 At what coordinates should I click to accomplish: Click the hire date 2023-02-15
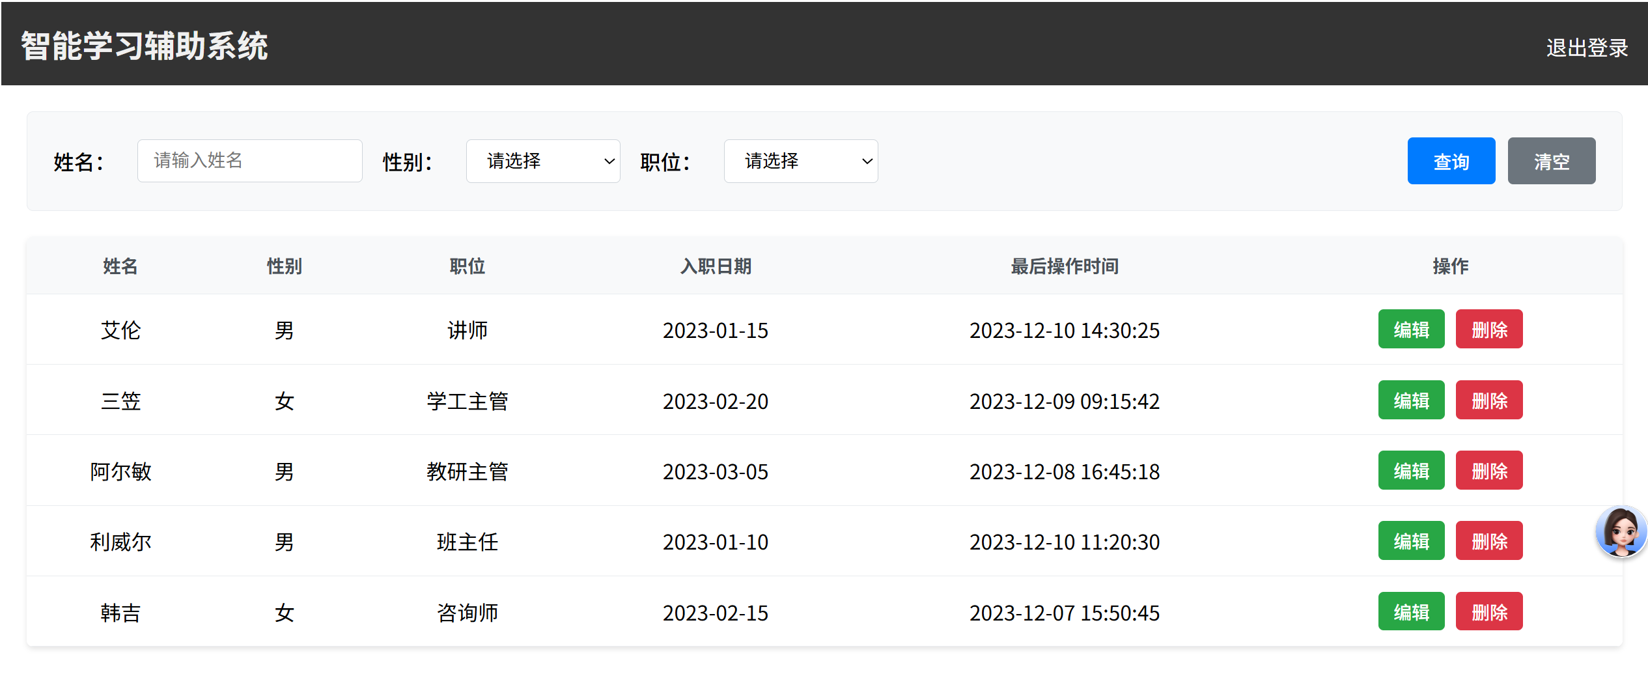[x=716, y=613]
